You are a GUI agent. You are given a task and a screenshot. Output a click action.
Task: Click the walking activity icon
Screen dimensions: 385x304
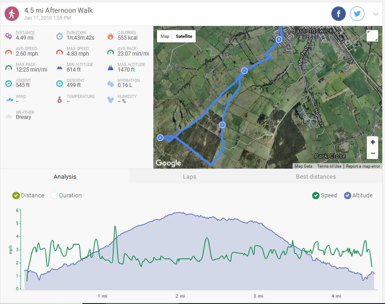pyautogui.click(x=12, y=14)
